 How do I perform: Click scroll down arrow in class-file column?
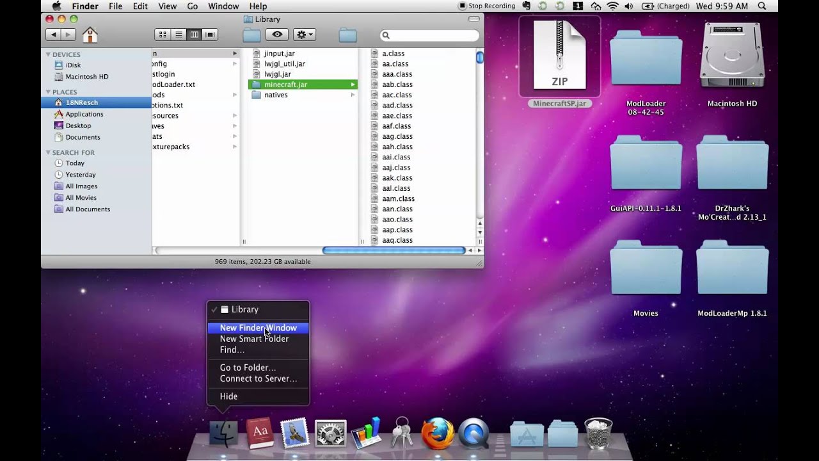click(x=480, y=232)
